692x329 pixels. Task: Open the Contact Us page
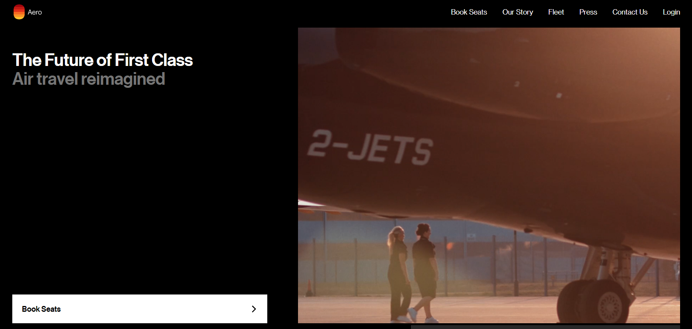pyautogui.click(x=630, y=12)
